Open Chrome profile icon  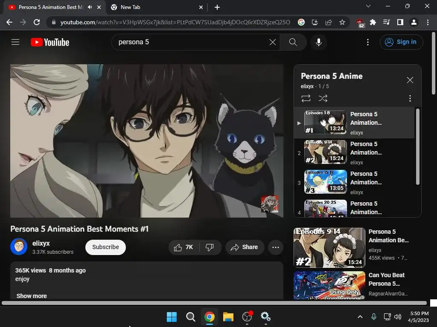414,22
